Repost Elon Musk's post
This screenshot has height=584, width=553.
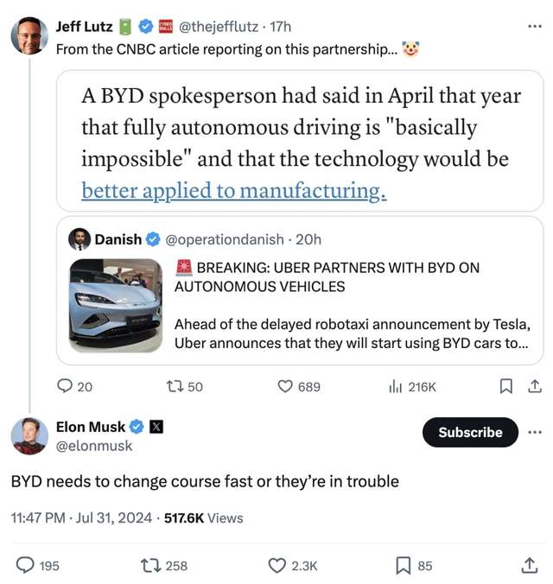(x=152, y=566)
